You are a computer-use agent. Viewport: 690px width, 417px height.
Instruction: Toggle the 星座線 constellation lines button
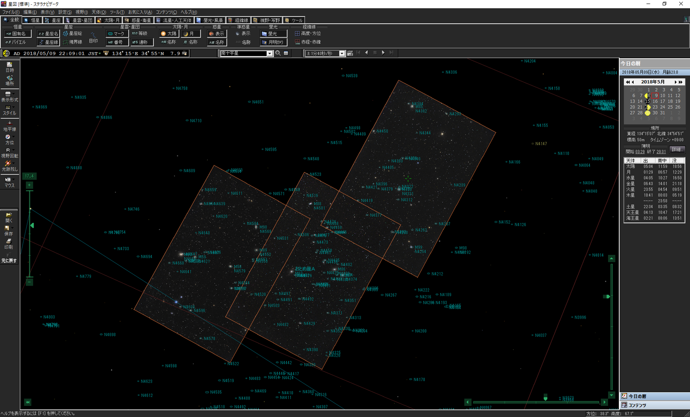[48, 42]
